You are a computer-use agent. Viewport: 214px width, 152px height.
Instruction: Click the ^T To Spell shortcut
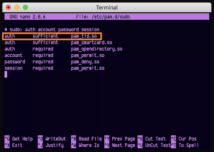(185, 145)
